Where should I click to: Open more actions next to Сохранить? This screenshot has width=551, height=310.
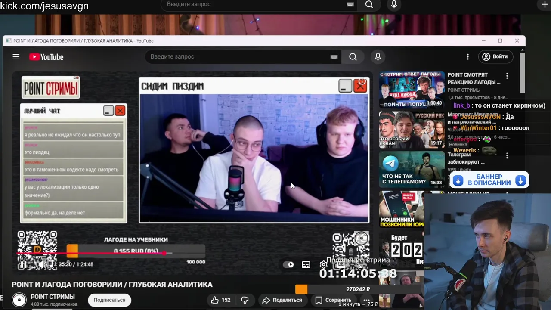[x=366, y=300]
